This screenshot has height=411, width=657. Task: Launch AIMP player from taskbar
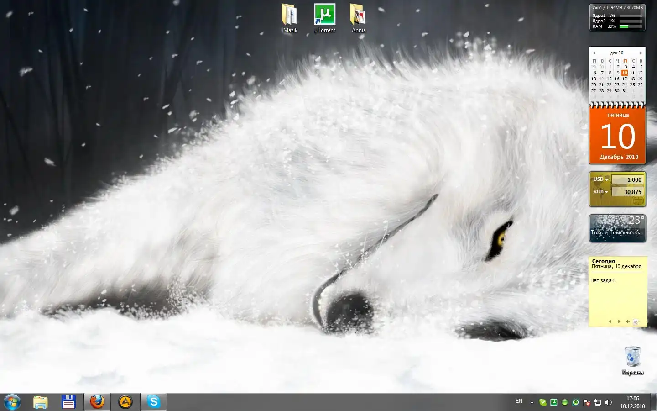(125, 402)
